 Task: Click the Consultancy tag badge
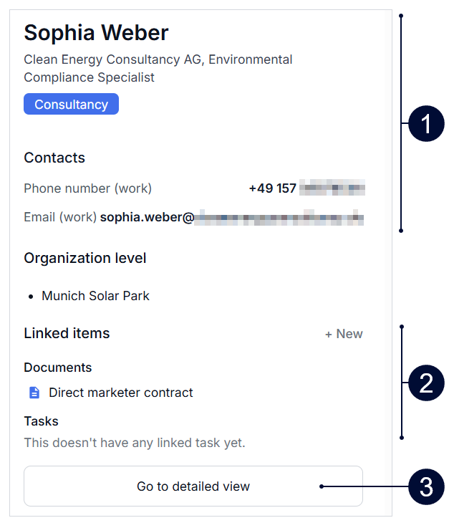point(71,105)
